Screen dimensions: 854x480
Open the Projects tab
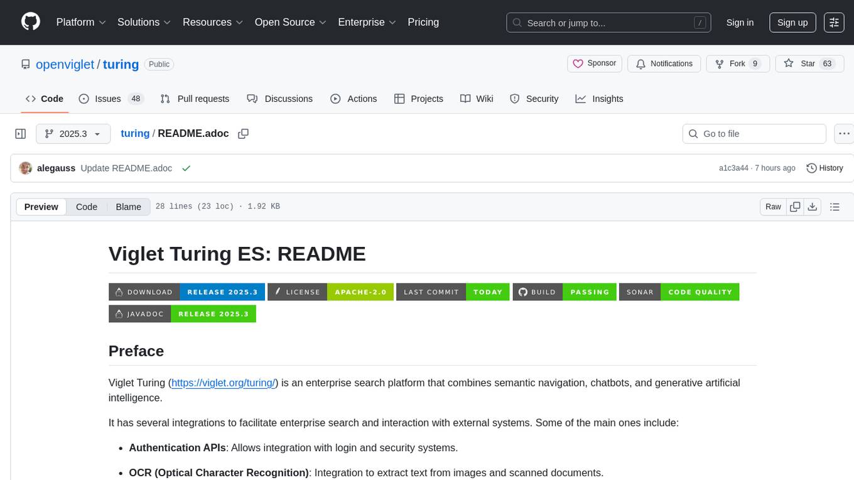pyautogui.click(x=419, y=99)
